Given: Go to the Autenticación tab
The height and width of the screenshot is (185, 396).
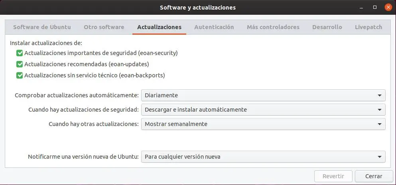Looking at the screenshot, I should click(214, 27).
